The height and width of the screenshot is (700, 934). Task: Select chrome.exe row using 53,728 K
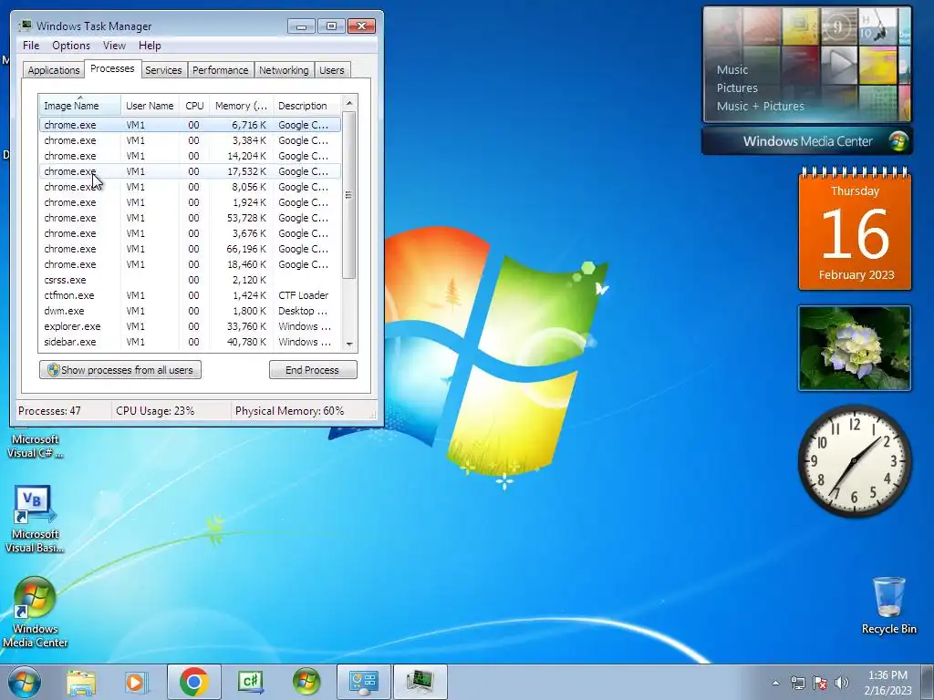(190, 218)
